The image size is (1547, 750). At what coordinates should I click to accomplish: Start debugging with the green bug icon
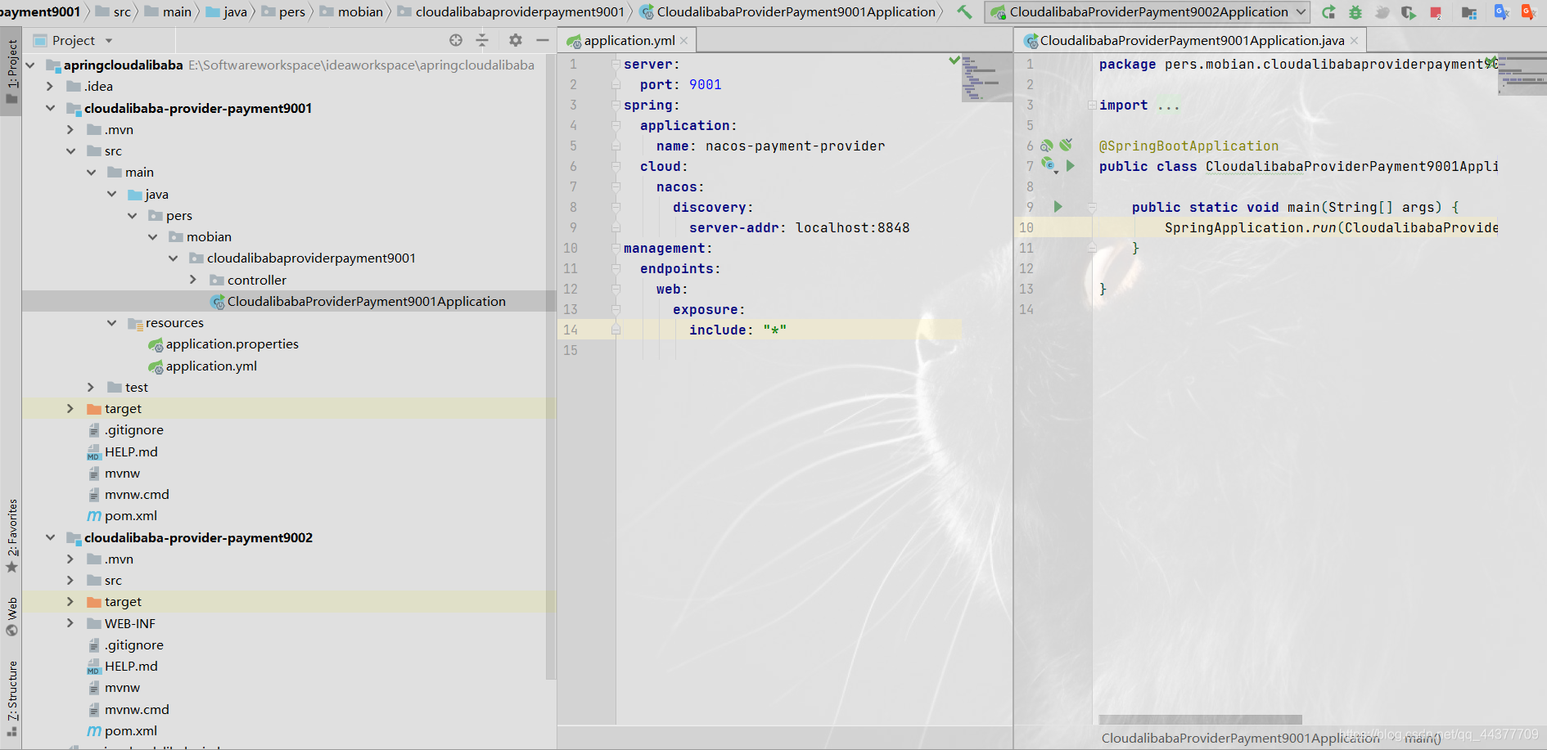1355,12
